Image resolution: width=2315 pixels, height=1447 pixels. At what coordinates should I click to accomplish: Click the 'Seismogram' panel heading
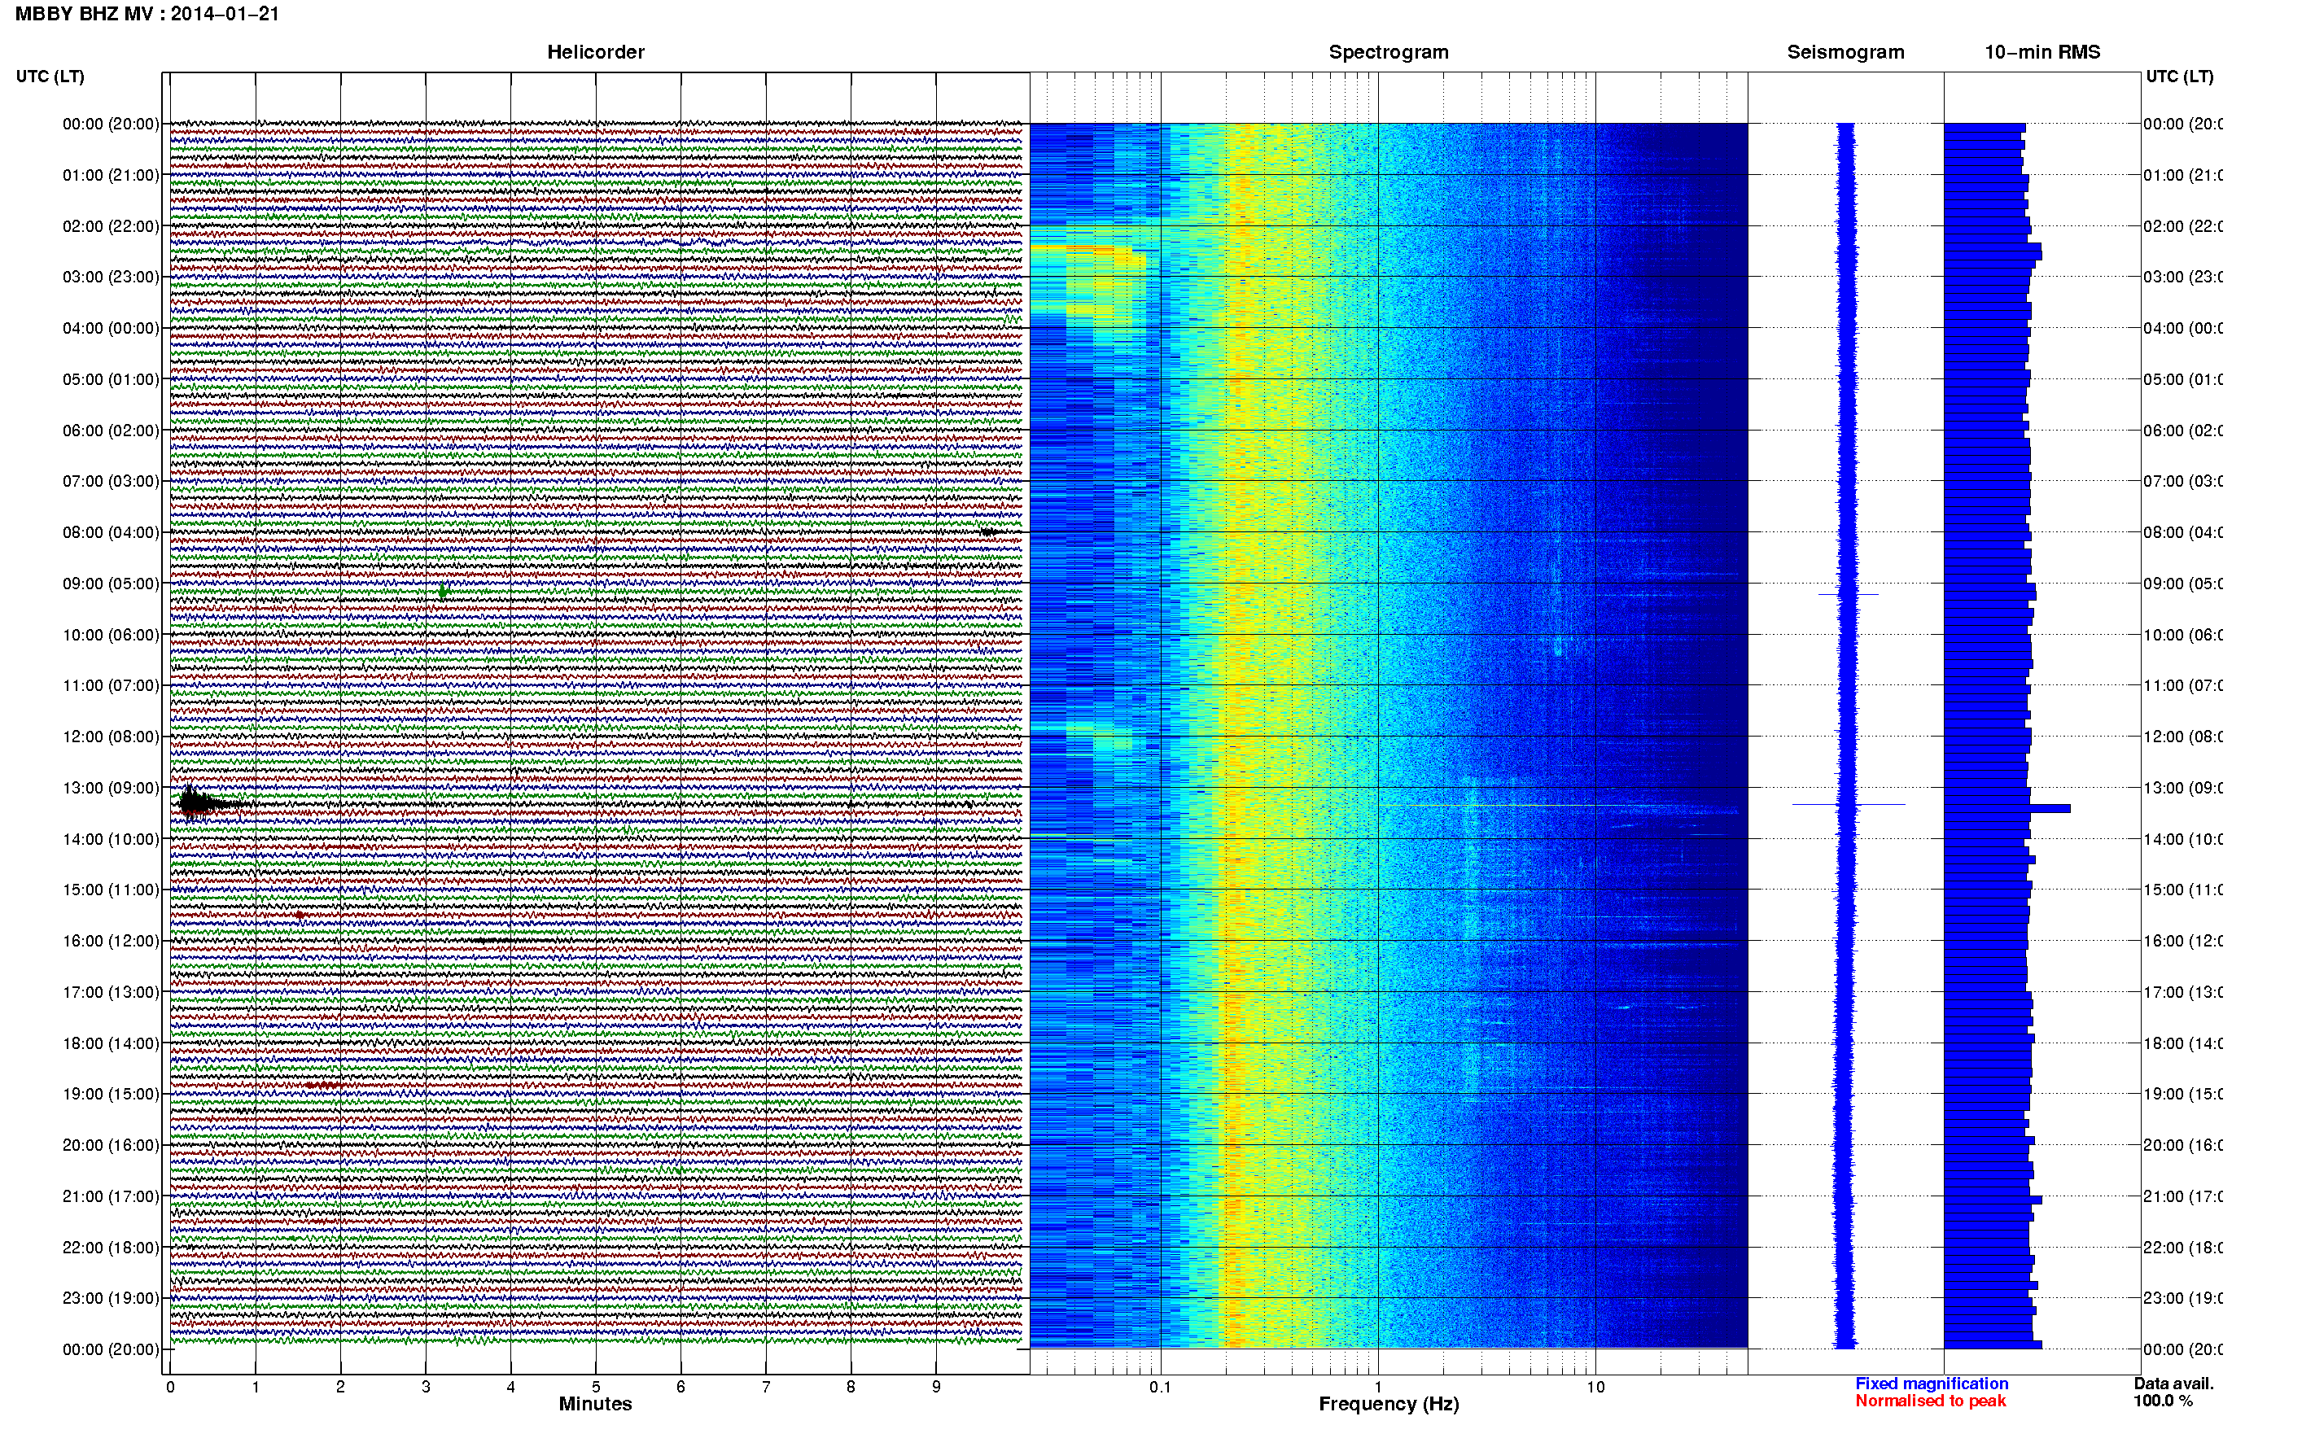tap(1845, 53)
